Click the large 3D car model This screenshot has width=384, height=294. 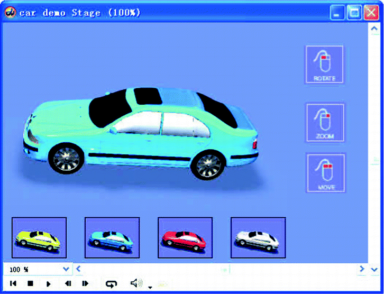141,133
